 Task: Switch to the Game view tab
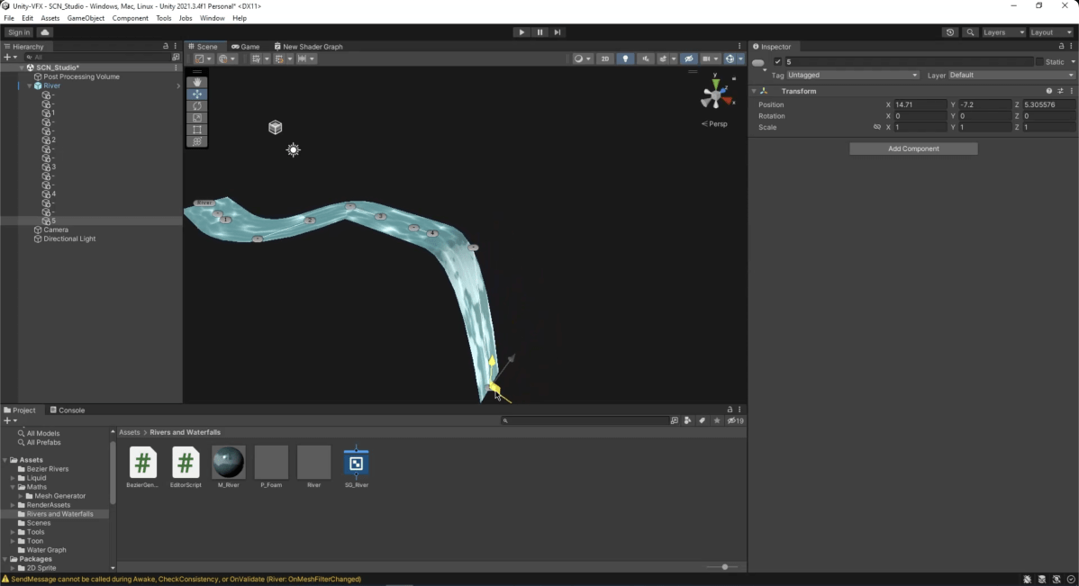[247, 46]
